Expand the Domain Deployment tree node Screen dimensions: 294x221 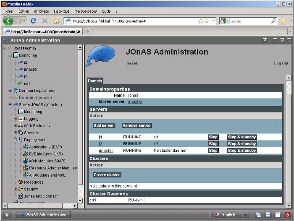click(10, 91)
